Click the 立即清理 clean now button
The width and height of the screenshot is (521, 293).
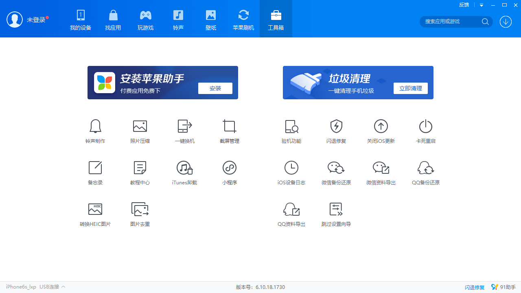[410, 88]
